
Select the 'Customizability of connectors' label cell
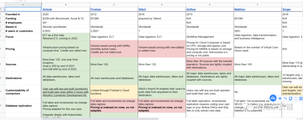coord(23,92)
